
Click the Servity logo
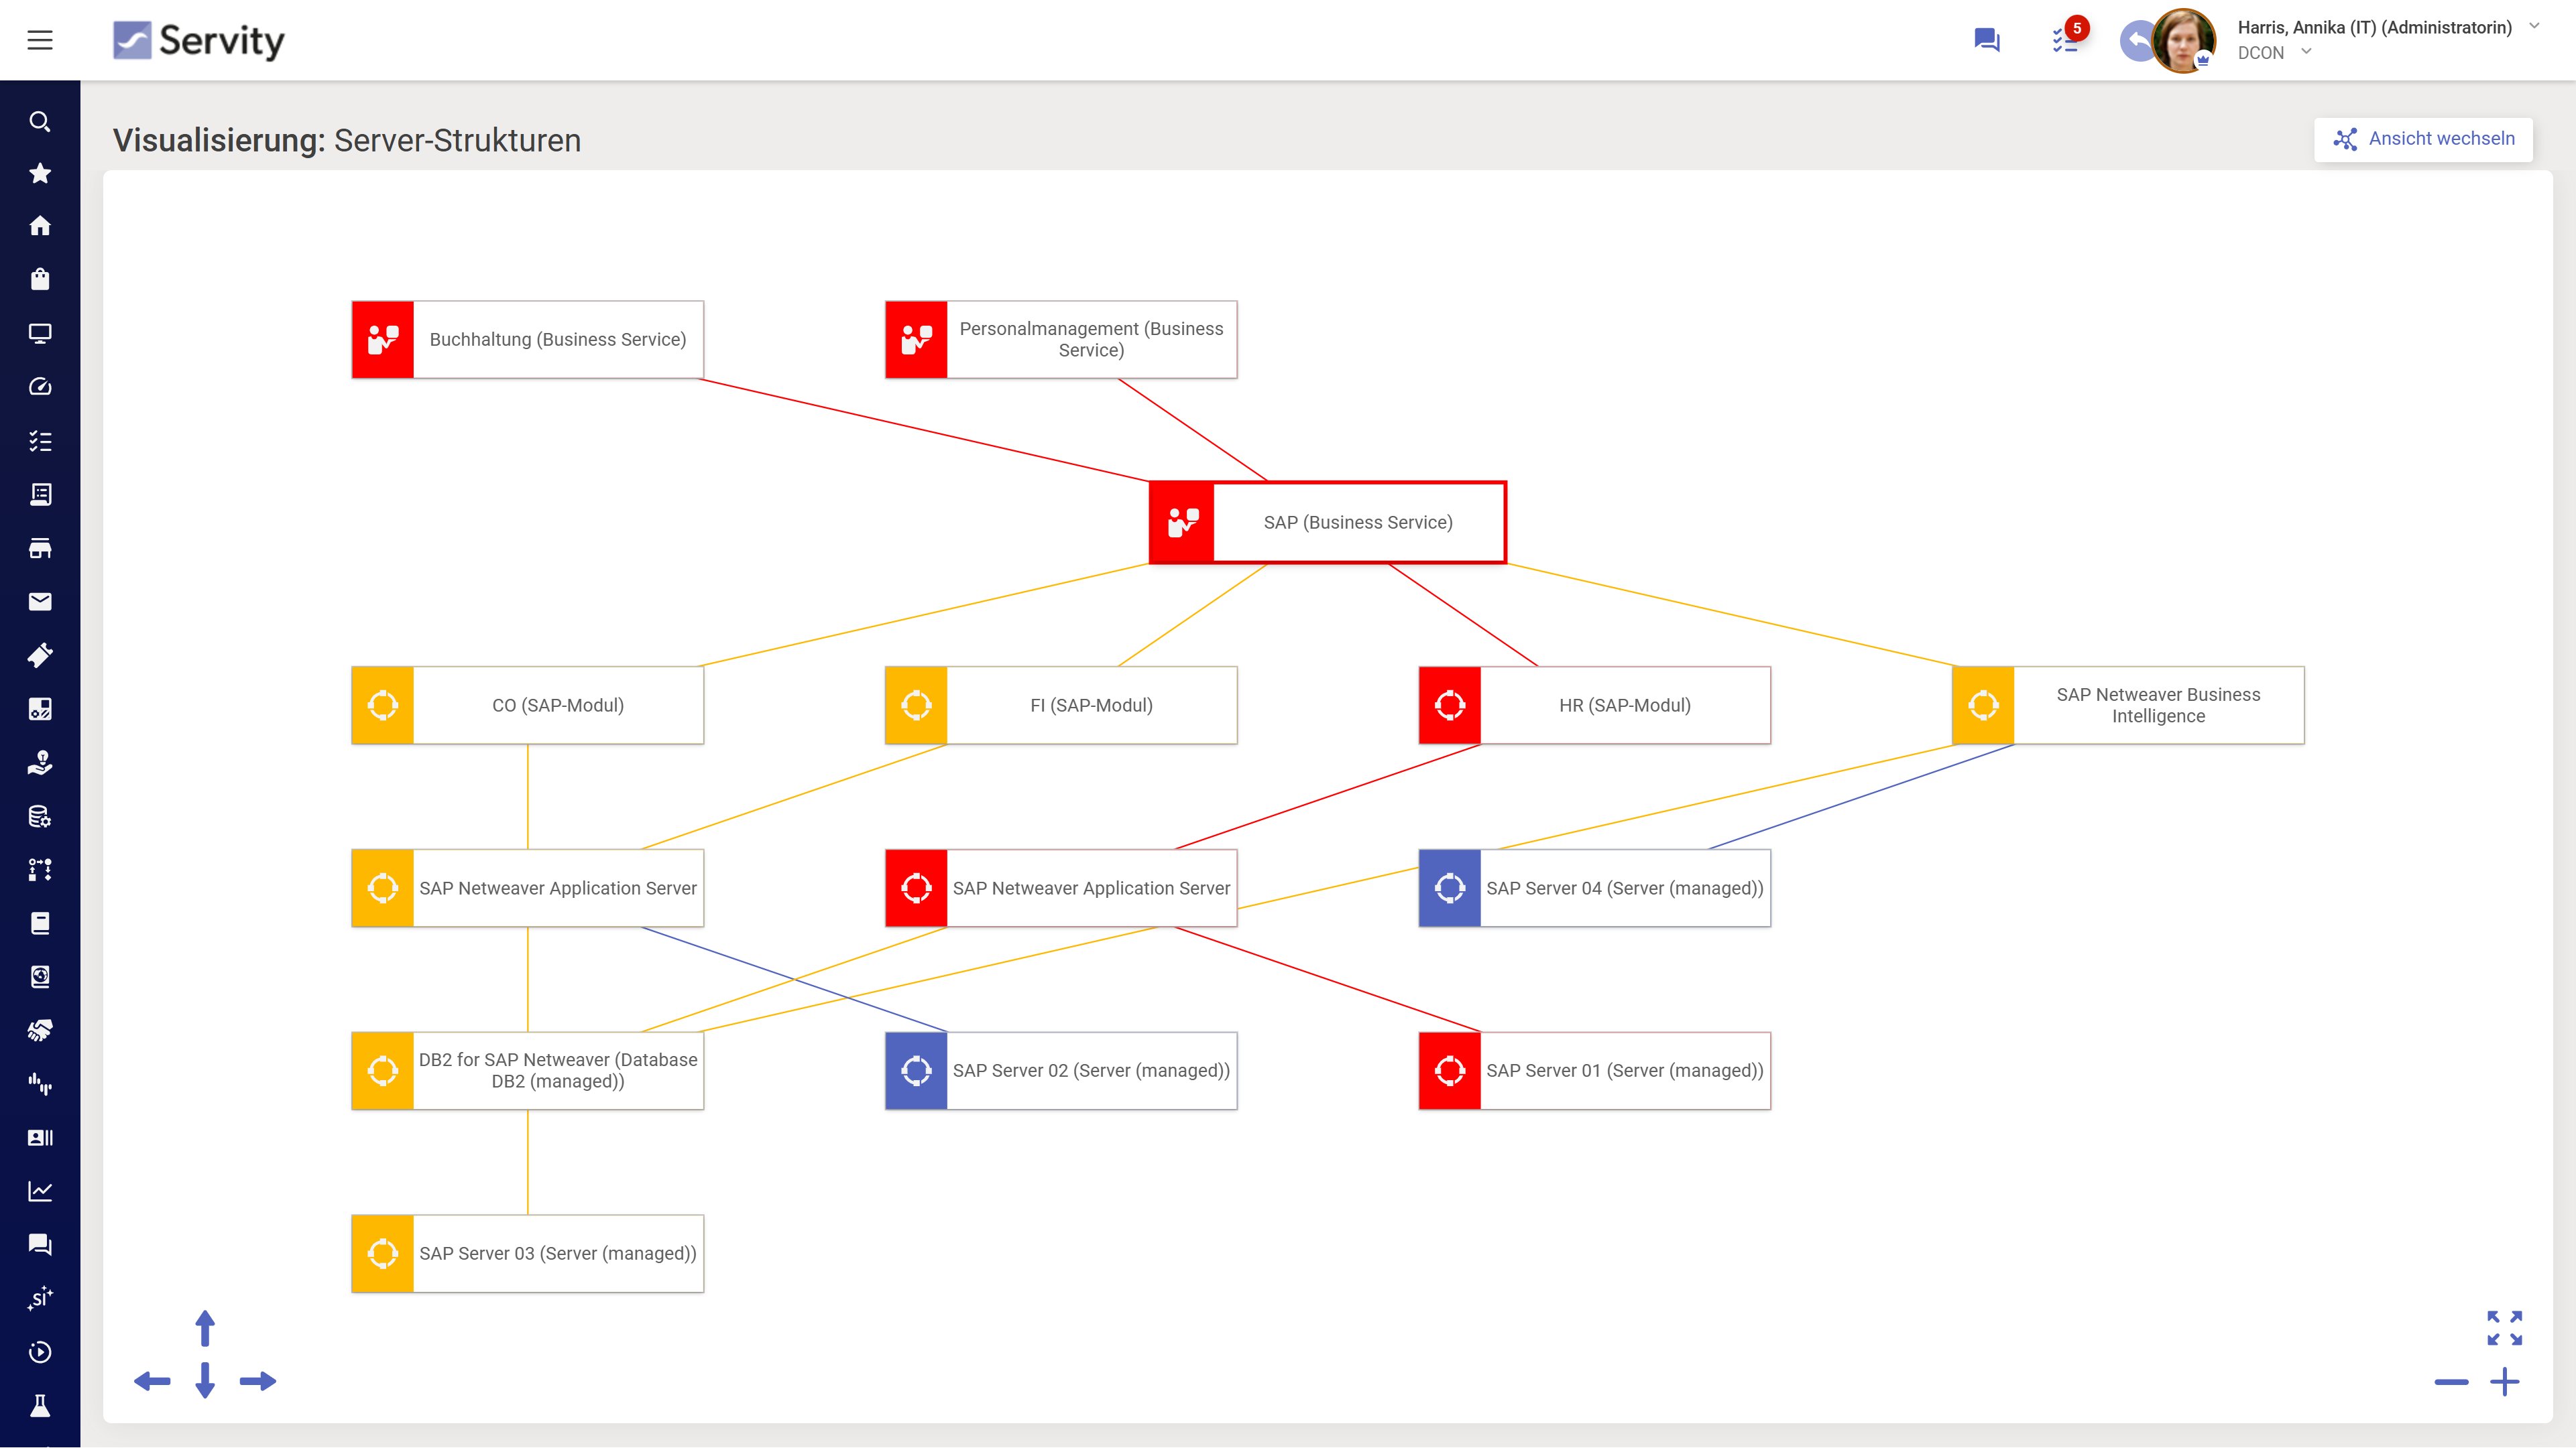coord(199,40)
